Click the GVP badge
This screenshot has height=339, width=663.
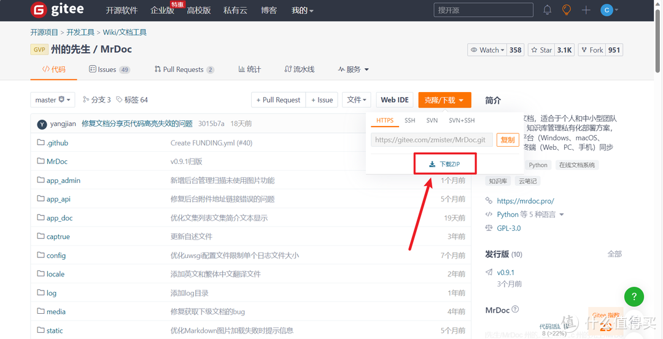tap(39, 50)
